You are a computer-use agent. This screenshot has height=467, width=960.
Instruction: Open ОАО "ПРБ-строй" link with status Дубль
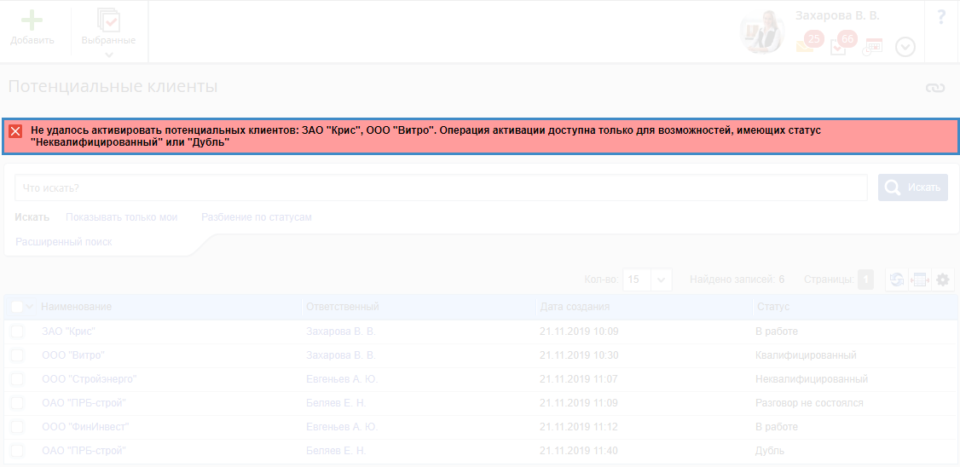[84, 451]
